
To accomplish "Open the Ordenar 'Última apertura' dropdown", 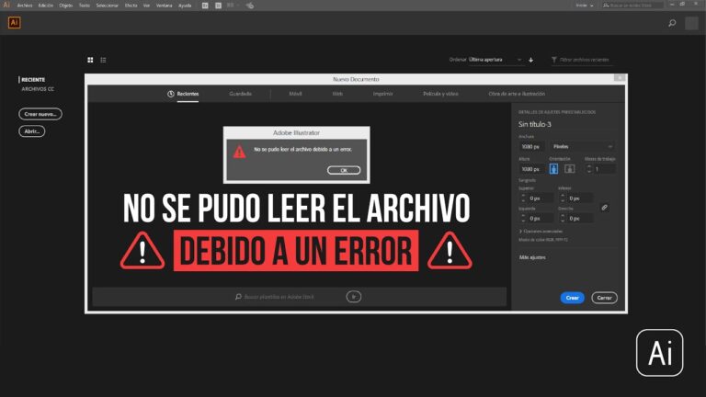I will click(x=495, y=60).
